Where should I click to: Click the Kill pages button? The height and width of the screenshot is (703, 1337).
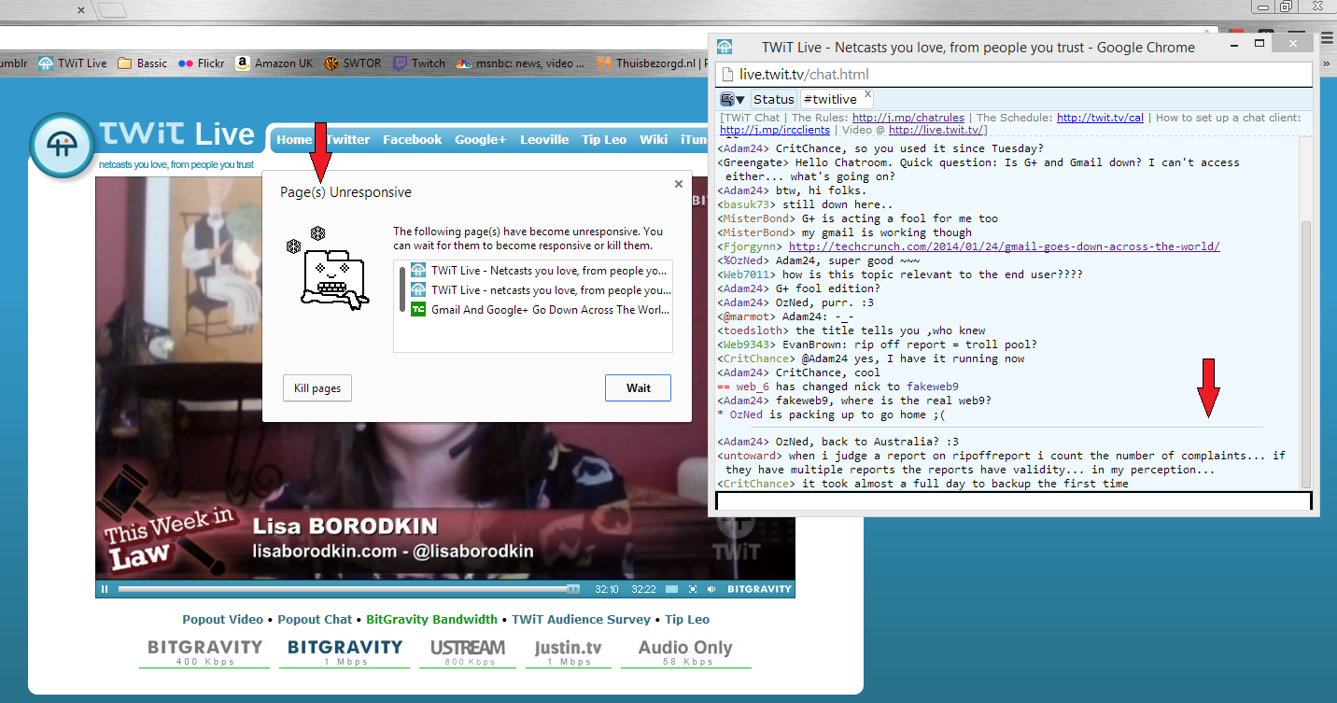[317, 387]
